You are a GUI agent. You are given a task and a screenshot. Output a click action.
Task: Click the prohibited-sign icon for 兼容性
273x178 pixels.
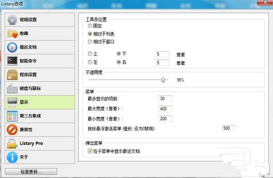[12, 130]
